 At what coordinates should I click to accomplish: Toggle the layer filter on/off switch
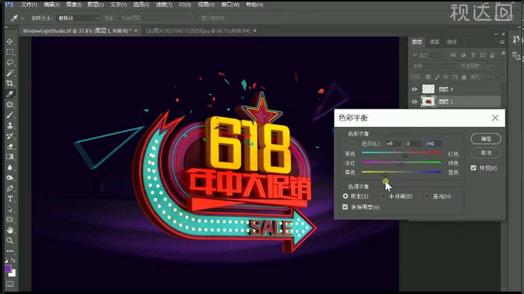pos(503,54)
